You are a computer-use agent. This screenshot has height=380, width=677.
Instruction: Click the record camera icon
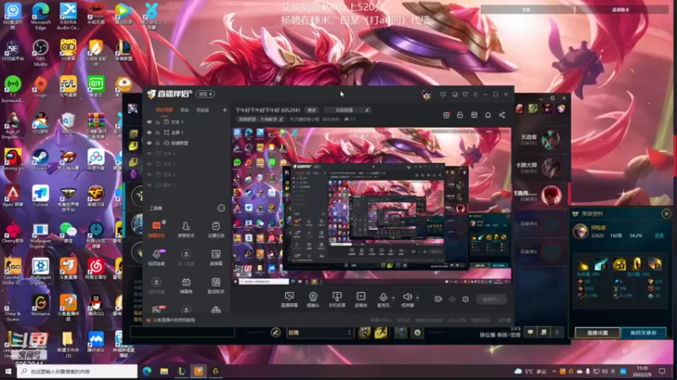pyautogui.click(x=438, y=299)
